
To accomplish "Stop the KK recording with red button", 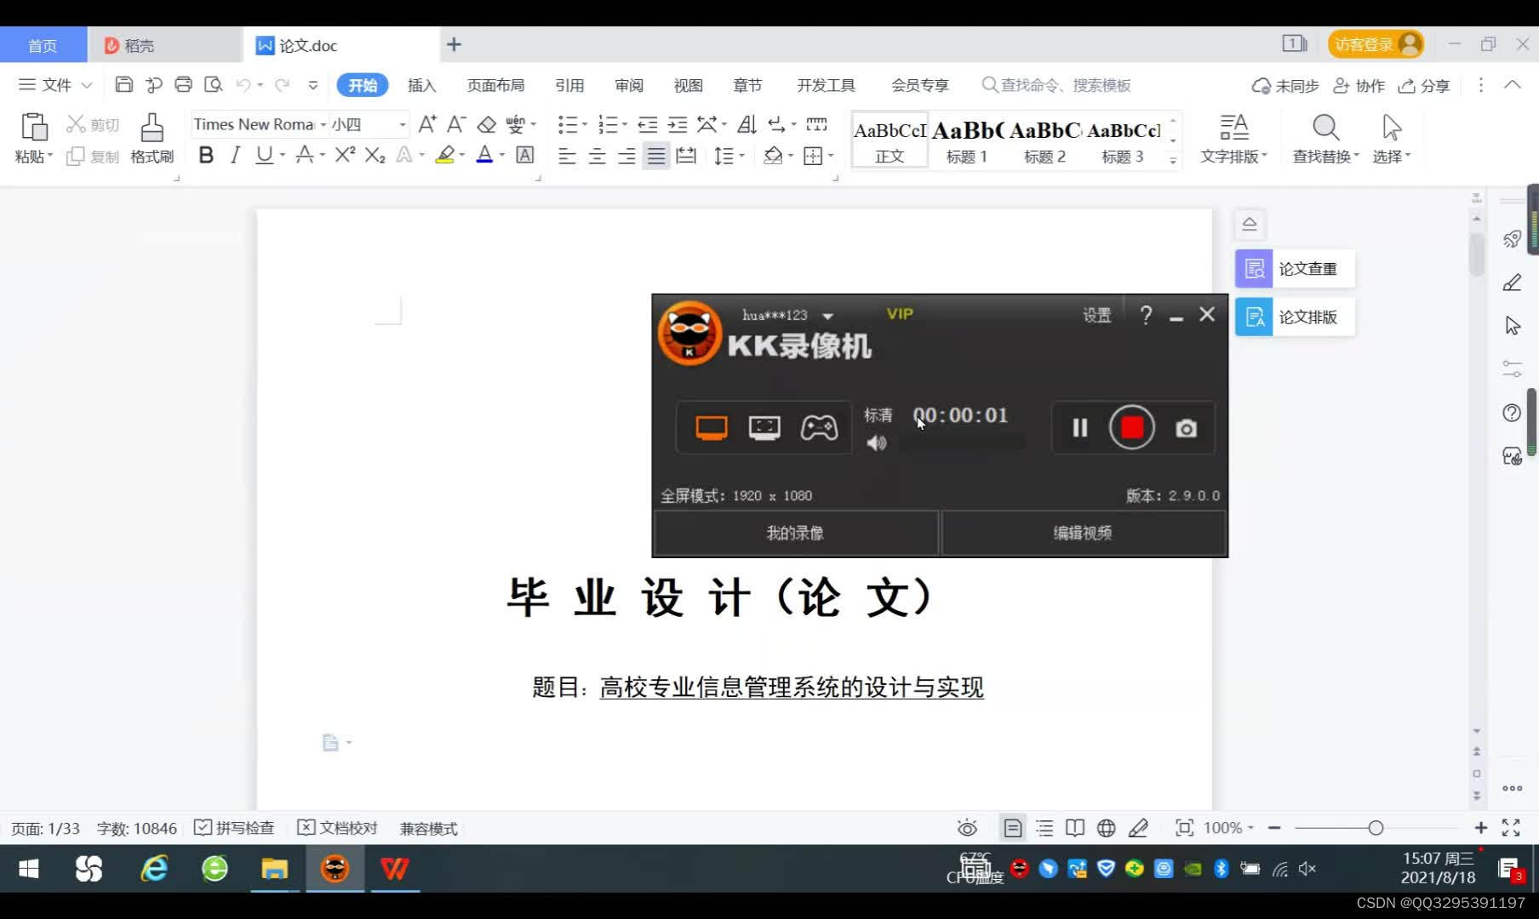I will click(x=1132, y=427).
